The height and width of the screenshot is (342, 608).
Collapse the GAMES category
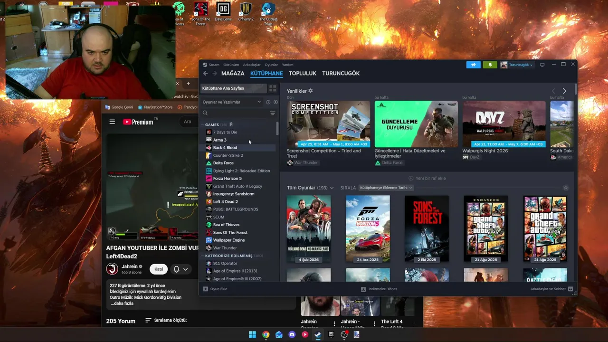[x=203, y=124]
